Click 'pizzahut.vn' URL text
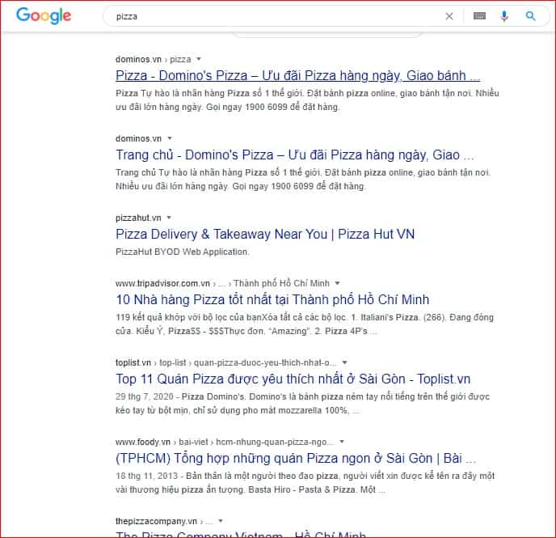The image size is (556, 538). 138,218
